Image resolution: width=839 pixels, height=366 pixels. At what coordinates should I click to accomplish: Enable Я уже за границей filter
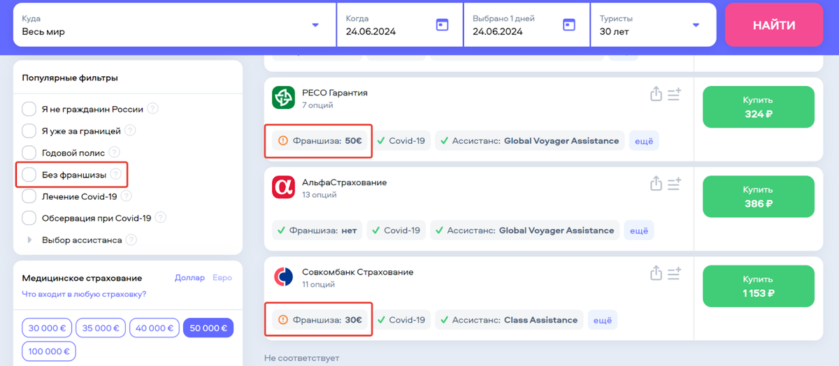coord(29,131)
